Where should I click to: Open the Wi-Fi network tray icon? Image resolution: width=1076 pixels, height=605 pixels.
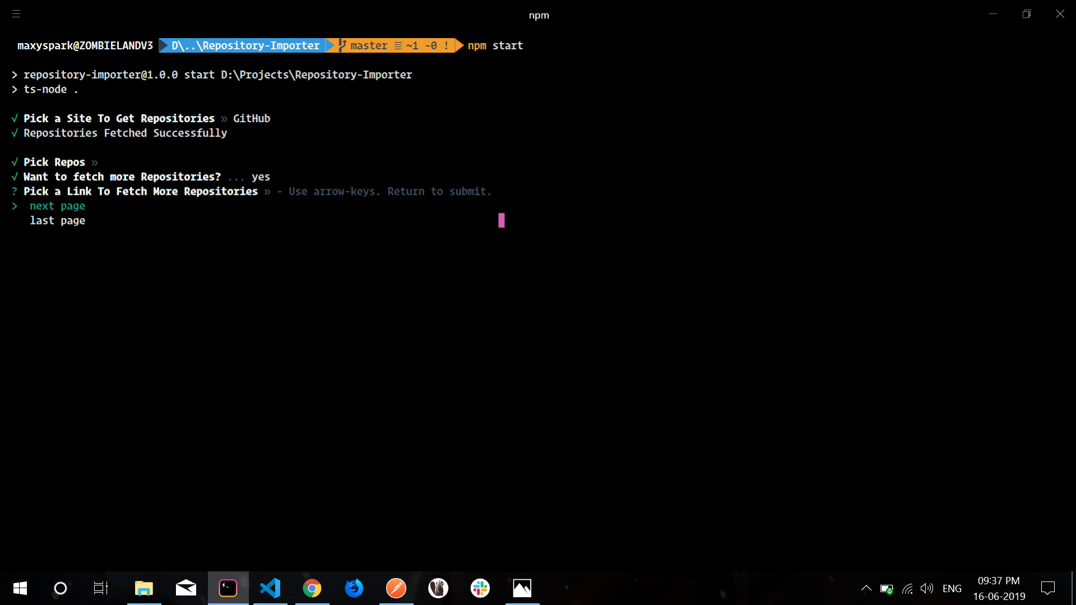pyautogui.click(x=907, y=589)
